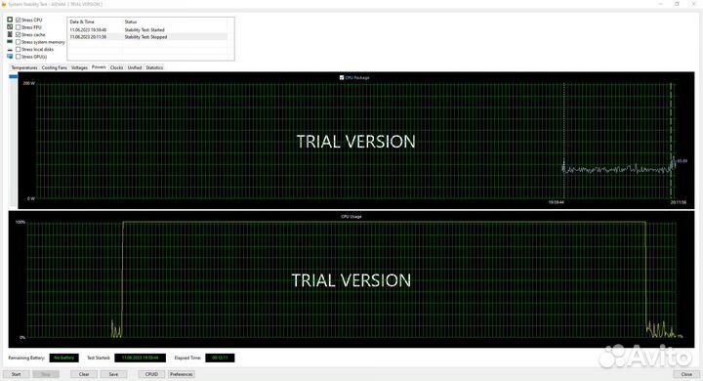Click the Clear button
Screen dimensions: 703x381
pos(84,374)
